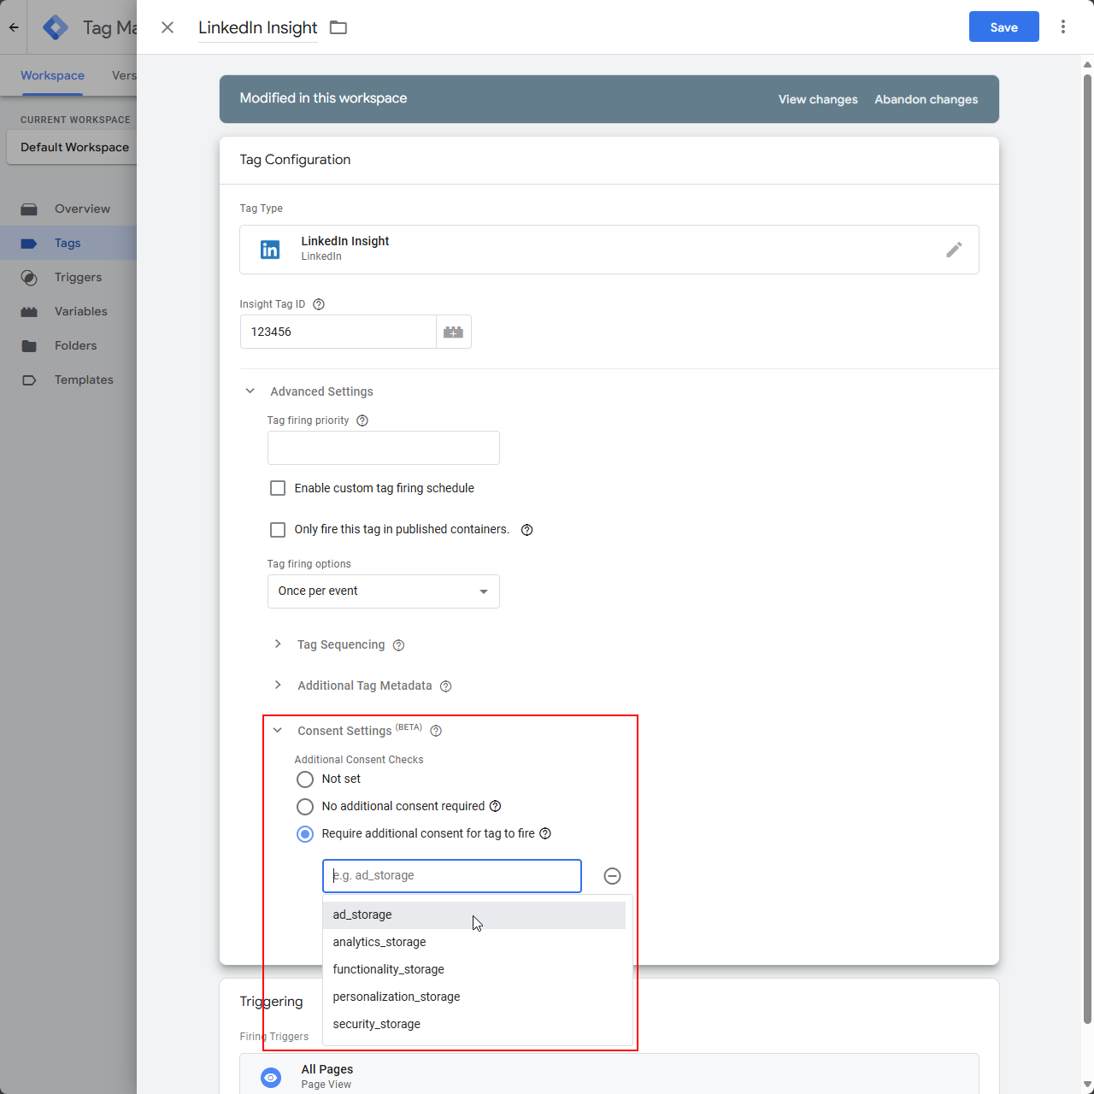The width and height of the screenshot is (1094, 1094).
Task: Expand Additional Tag Metadata section
Action: 278,685
